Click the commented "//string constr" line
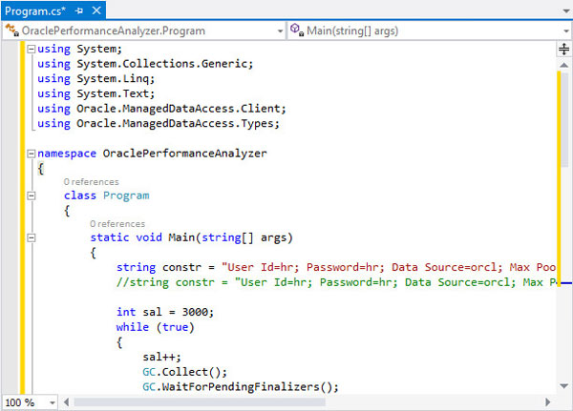573x411 pixels. pos(336,282)
